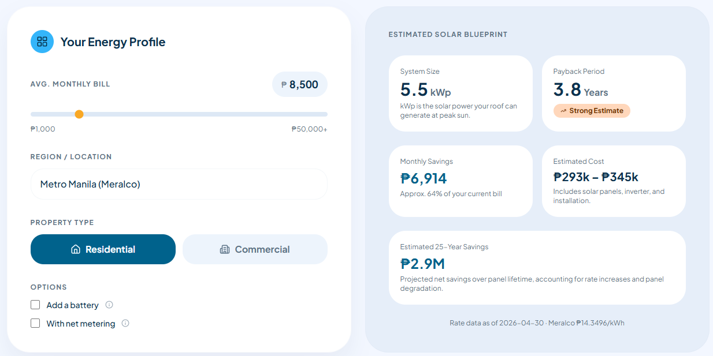Click the Strong Estimate badge
Image resolution: width=713 pixels, height=356 pixels.
(x=592, y=111)
